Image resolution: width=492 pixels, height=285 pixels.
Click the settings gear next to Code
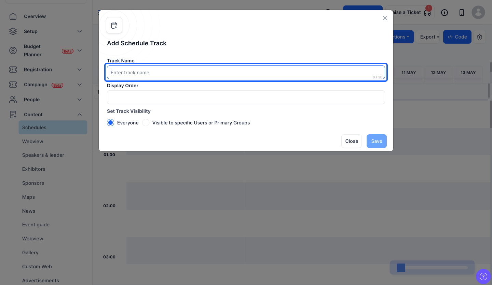(x=480, y=37)
